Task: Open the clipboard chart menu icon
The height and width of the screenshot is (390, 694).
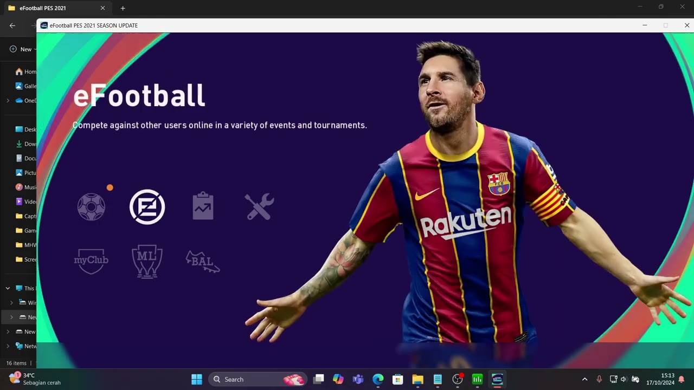Action: pos(203,206)
